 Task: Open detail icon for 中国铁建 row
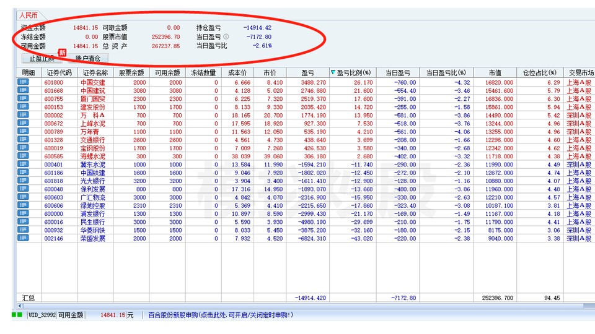pyautogui.click(x=23, y=172)
